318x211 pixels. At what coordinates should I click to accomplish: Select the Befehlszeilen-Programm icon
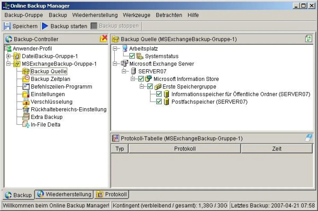(x=26, y=86)
